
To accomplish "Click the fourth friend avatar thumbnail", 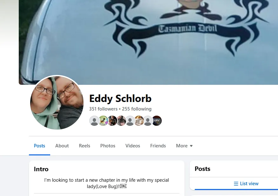I will pos(121,121).
